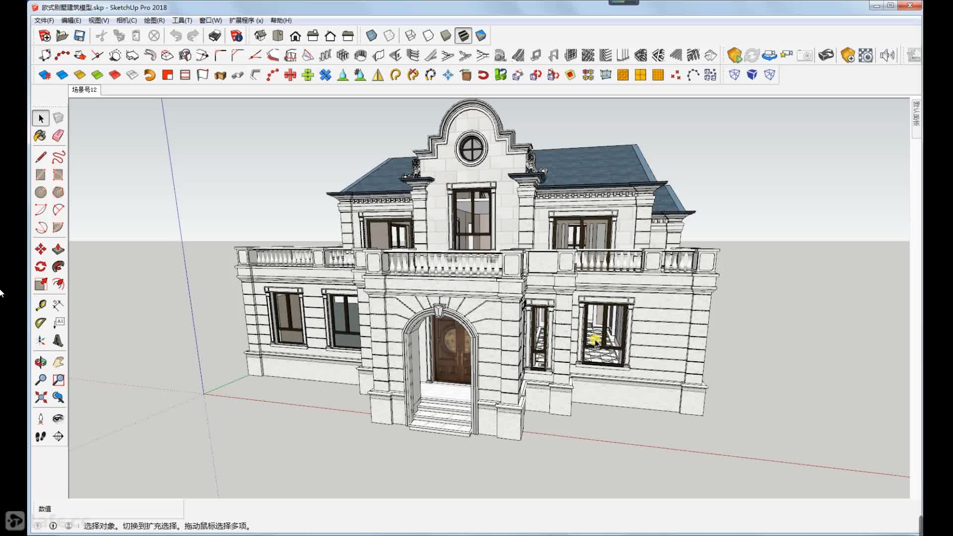This screenshot has width=953, height=536.
Task: Click the speaker icon in plugin toolbar
Action: pyautogui.click(x=887, y=55)
